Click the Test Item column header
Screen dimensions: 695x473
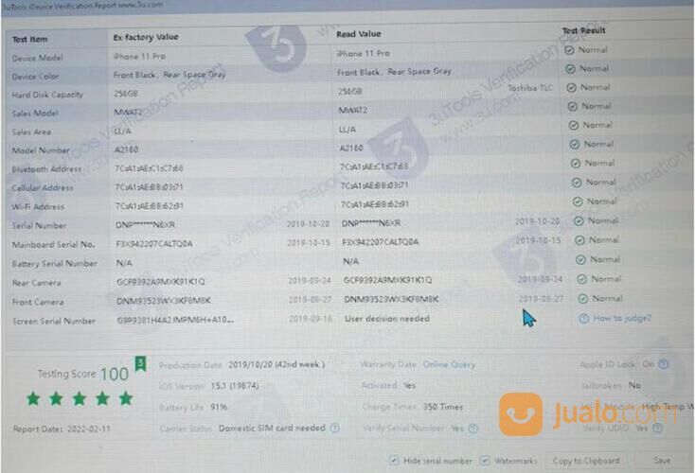click(30, 39)
